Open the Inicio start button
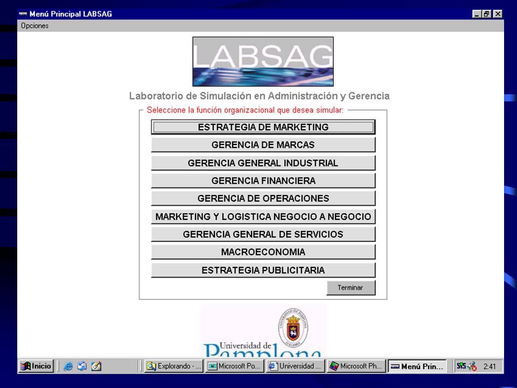The image size is (517, 388). pyautogui.click(x=36, y=366)
